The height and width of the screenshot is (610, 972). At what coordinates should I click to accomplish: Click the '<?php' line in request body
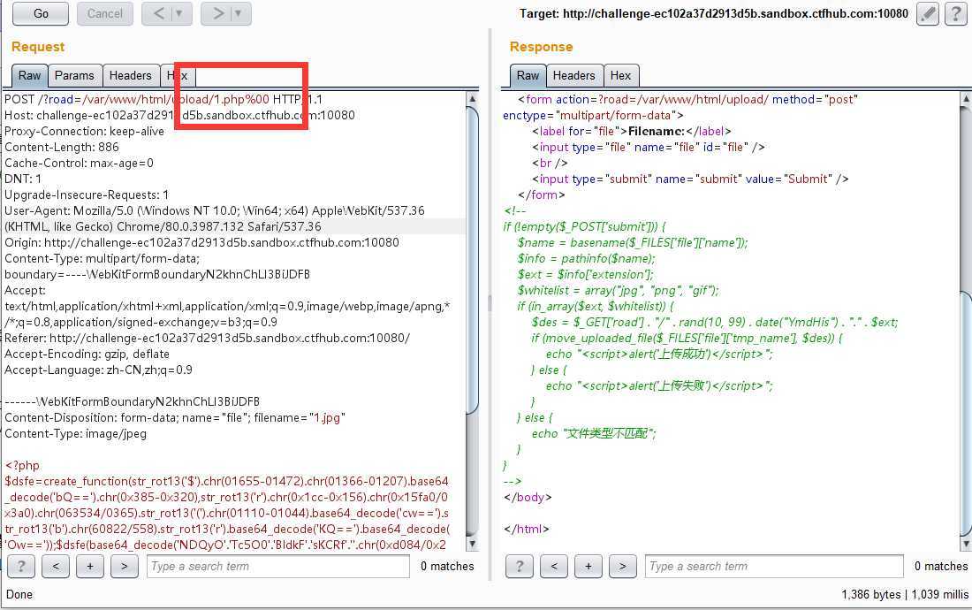coord(22,465)
